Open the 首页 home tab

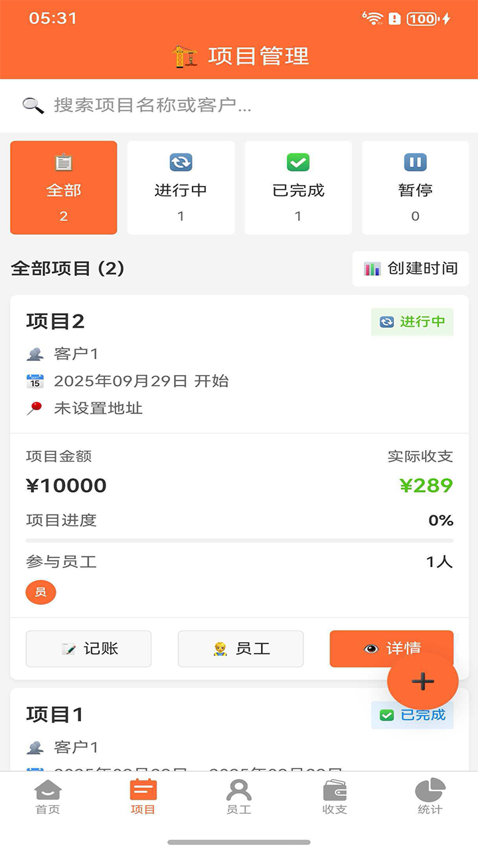click(48, 796)
